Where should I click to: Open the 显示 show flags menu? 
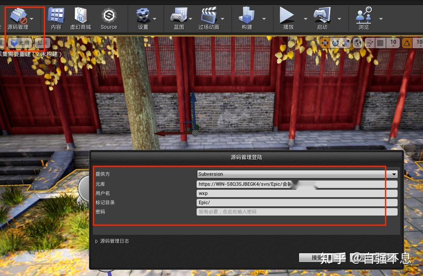(42, 43)
